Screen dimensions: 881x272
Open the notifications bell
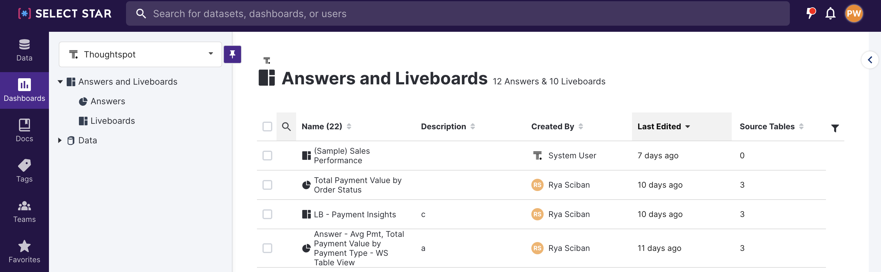pos(830,14)
